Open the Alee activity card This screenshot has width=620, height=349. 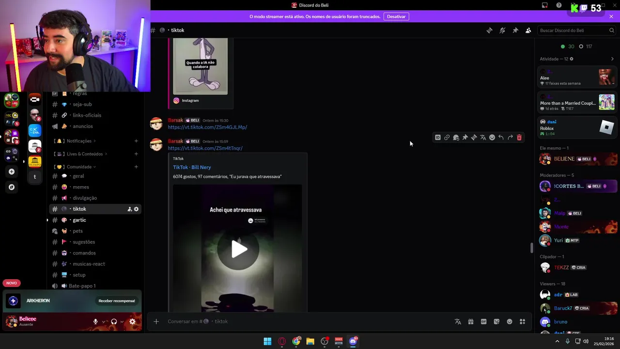(577, 77)
